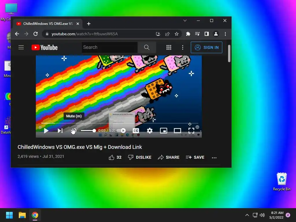Viewport: 296px width, 222px height.
Task: Click the '2,419 views' text
Action: pos(28,156)
